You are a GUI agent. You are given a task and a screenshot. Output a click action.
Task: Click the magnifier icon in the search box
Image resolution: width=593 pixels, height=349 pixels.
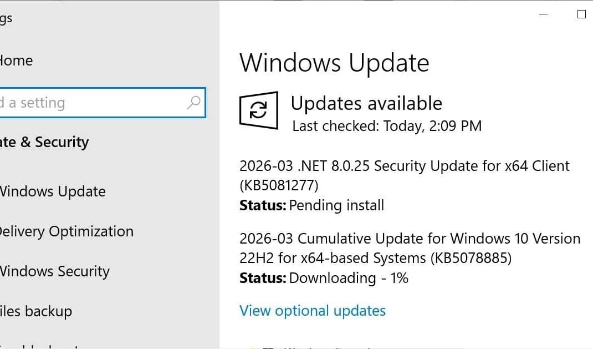click(x=193, y=103)
